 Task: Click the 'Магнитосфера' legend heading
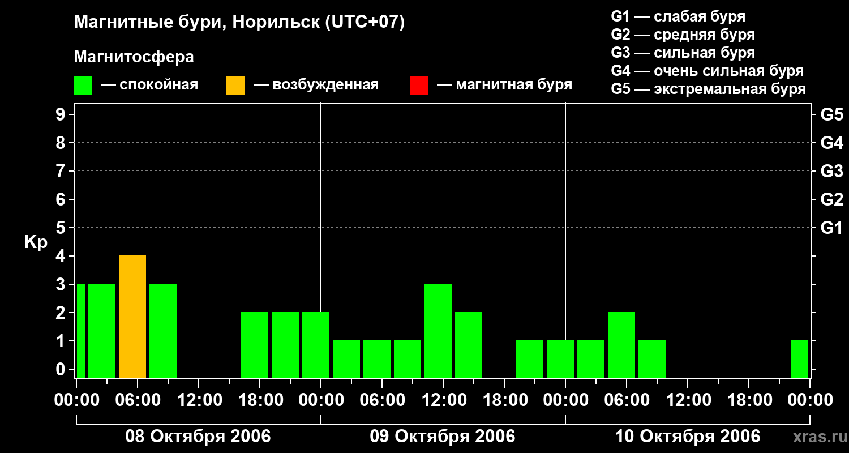134,57
